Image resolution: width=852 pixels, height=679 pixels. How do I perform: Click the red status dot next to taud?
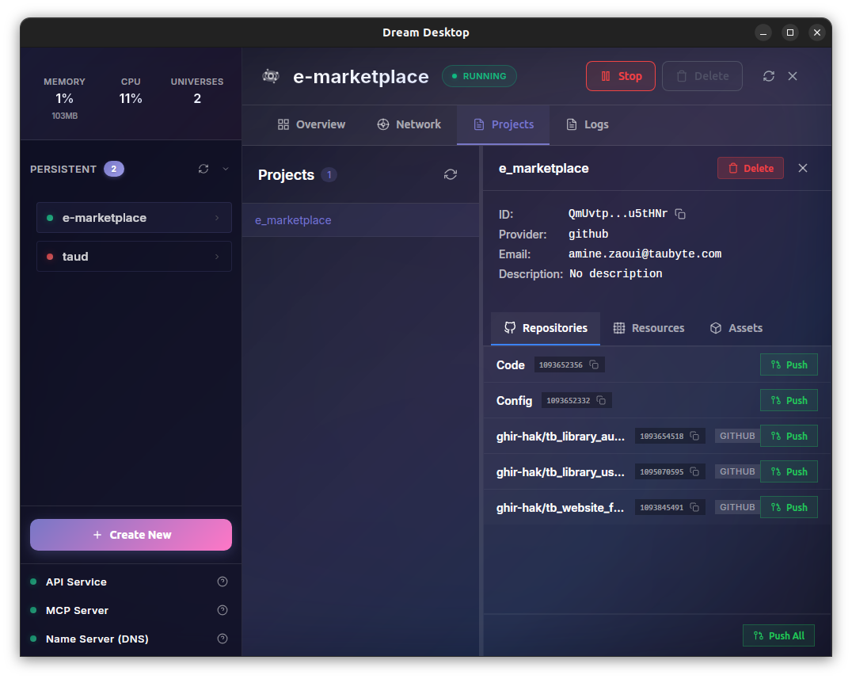coord(50,257)
